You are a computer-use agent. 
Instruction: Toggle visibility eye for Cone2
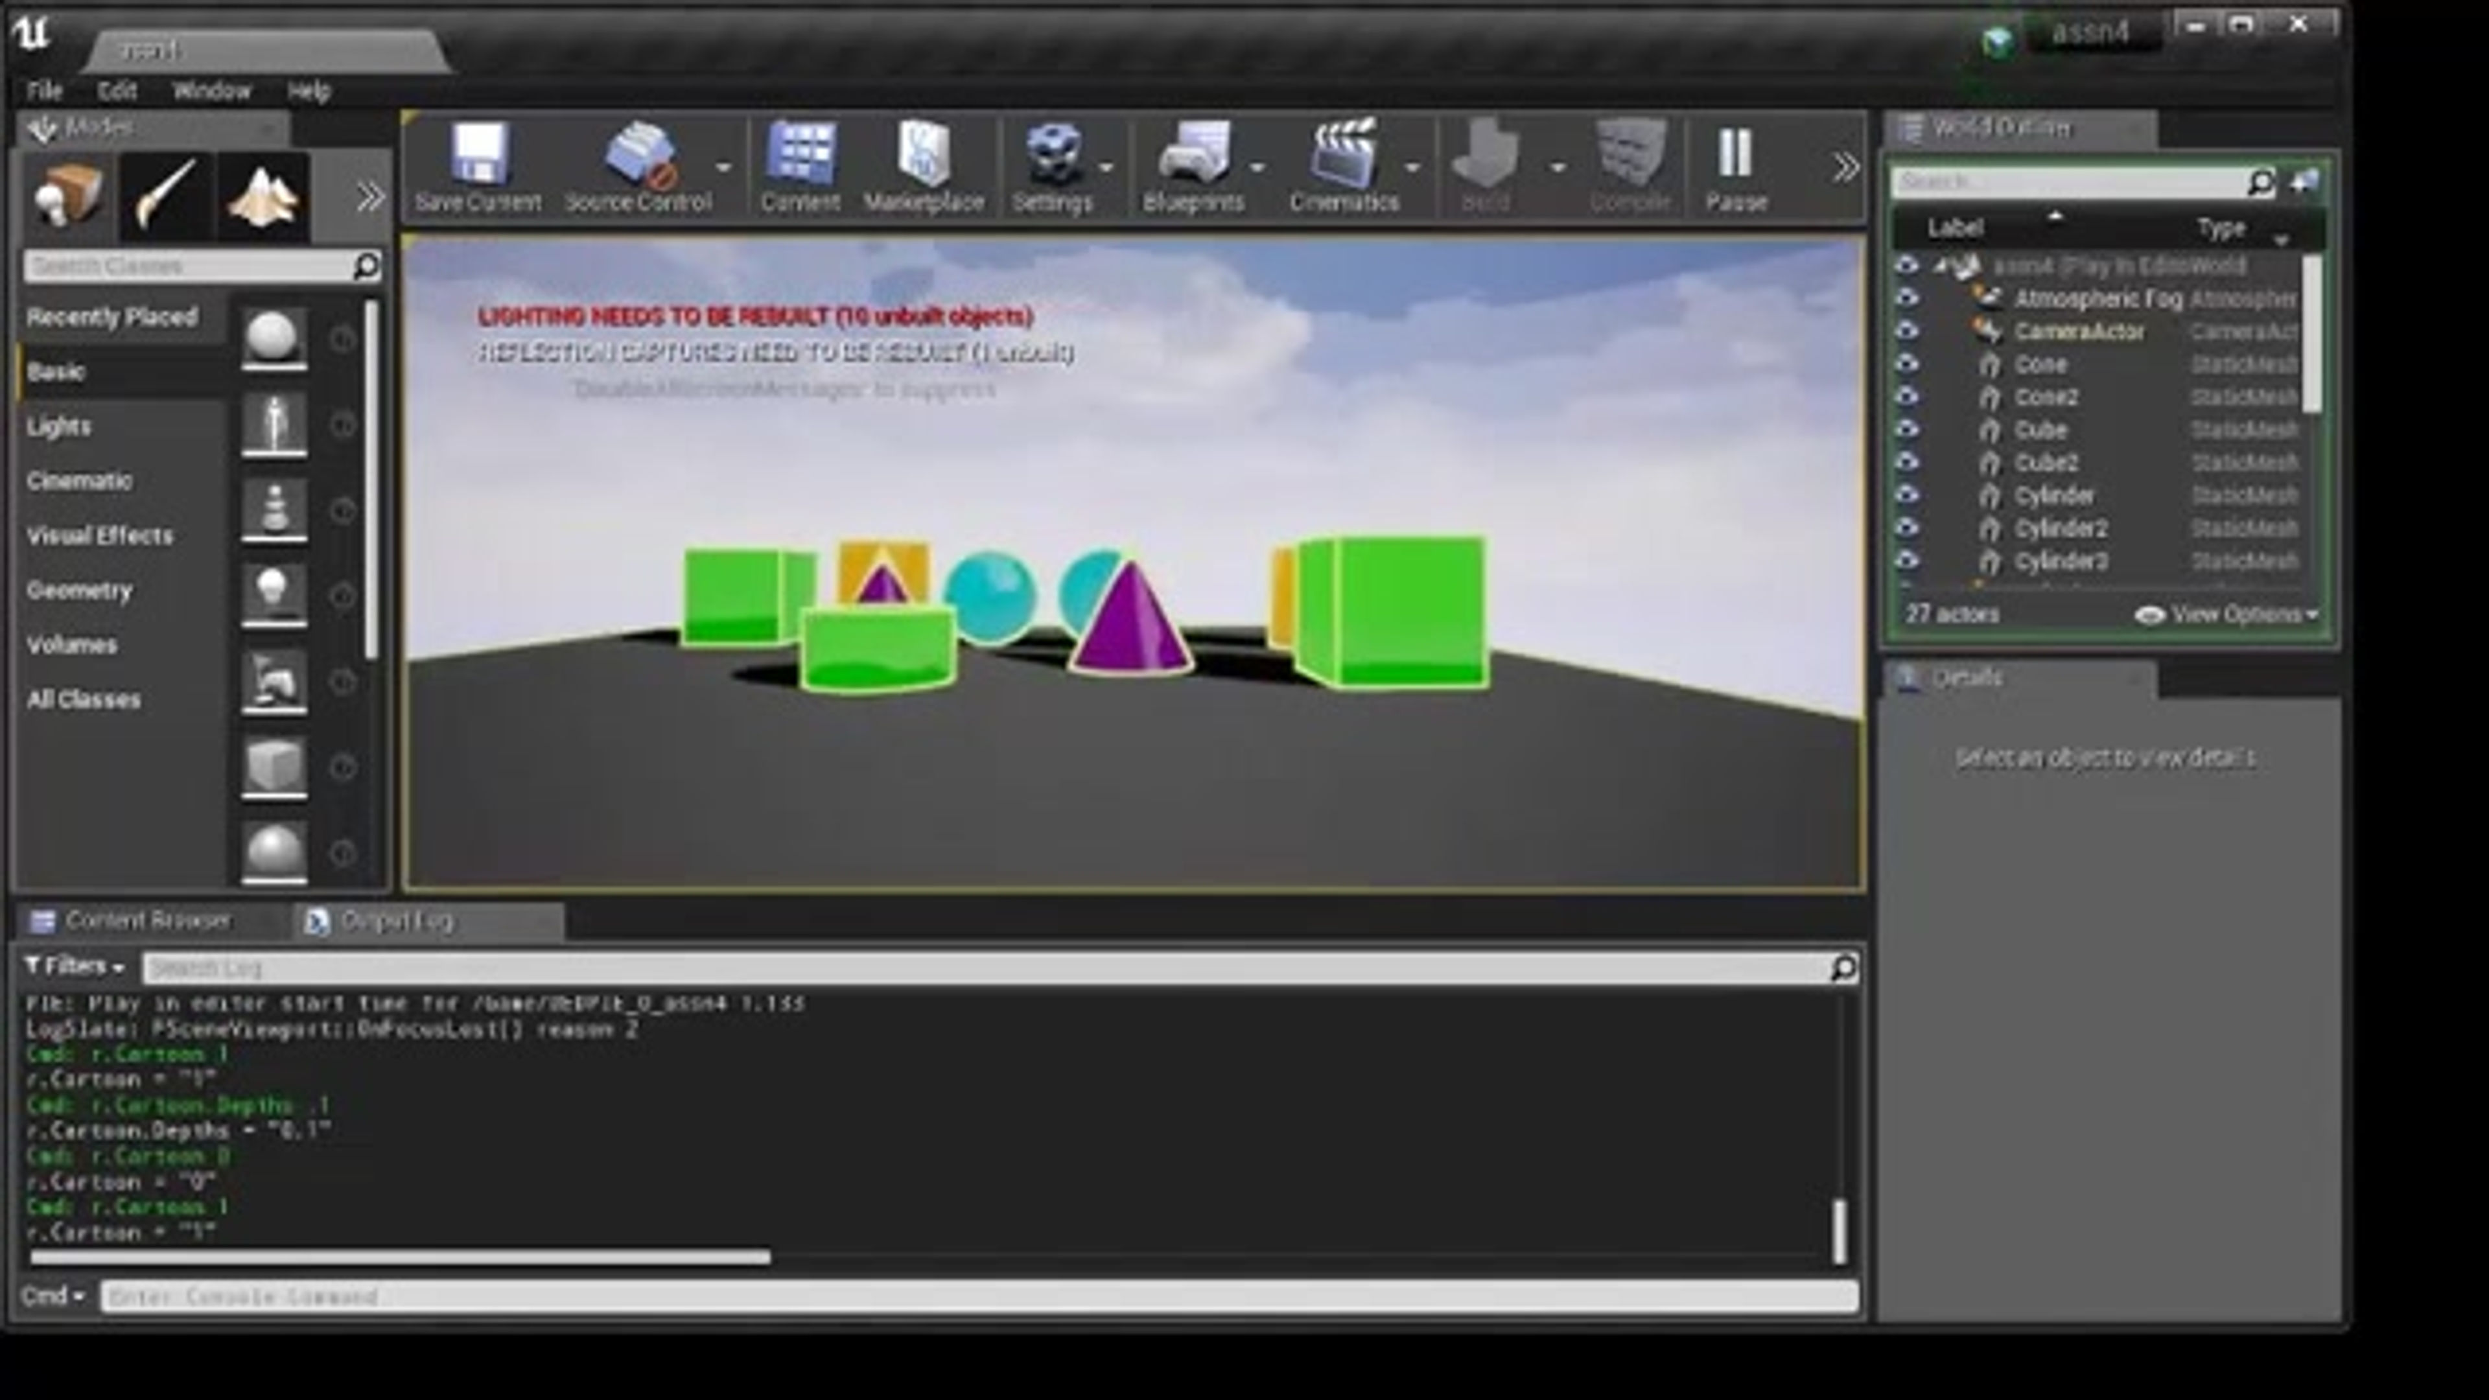pos(1906,396)
